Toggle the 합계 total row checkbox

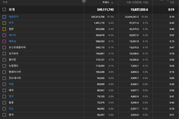(4, 10)
